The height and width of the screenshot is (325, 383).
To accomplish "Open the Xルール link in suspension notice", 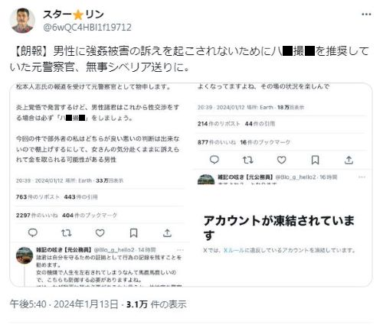I will click(234, 250).
